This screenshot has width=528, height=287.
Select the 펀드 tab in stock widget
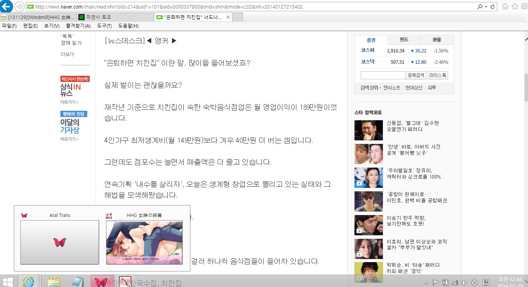404,40
